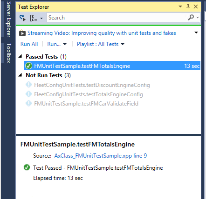
Task: Click the Run Tests After Build icon
Action: 22,18
